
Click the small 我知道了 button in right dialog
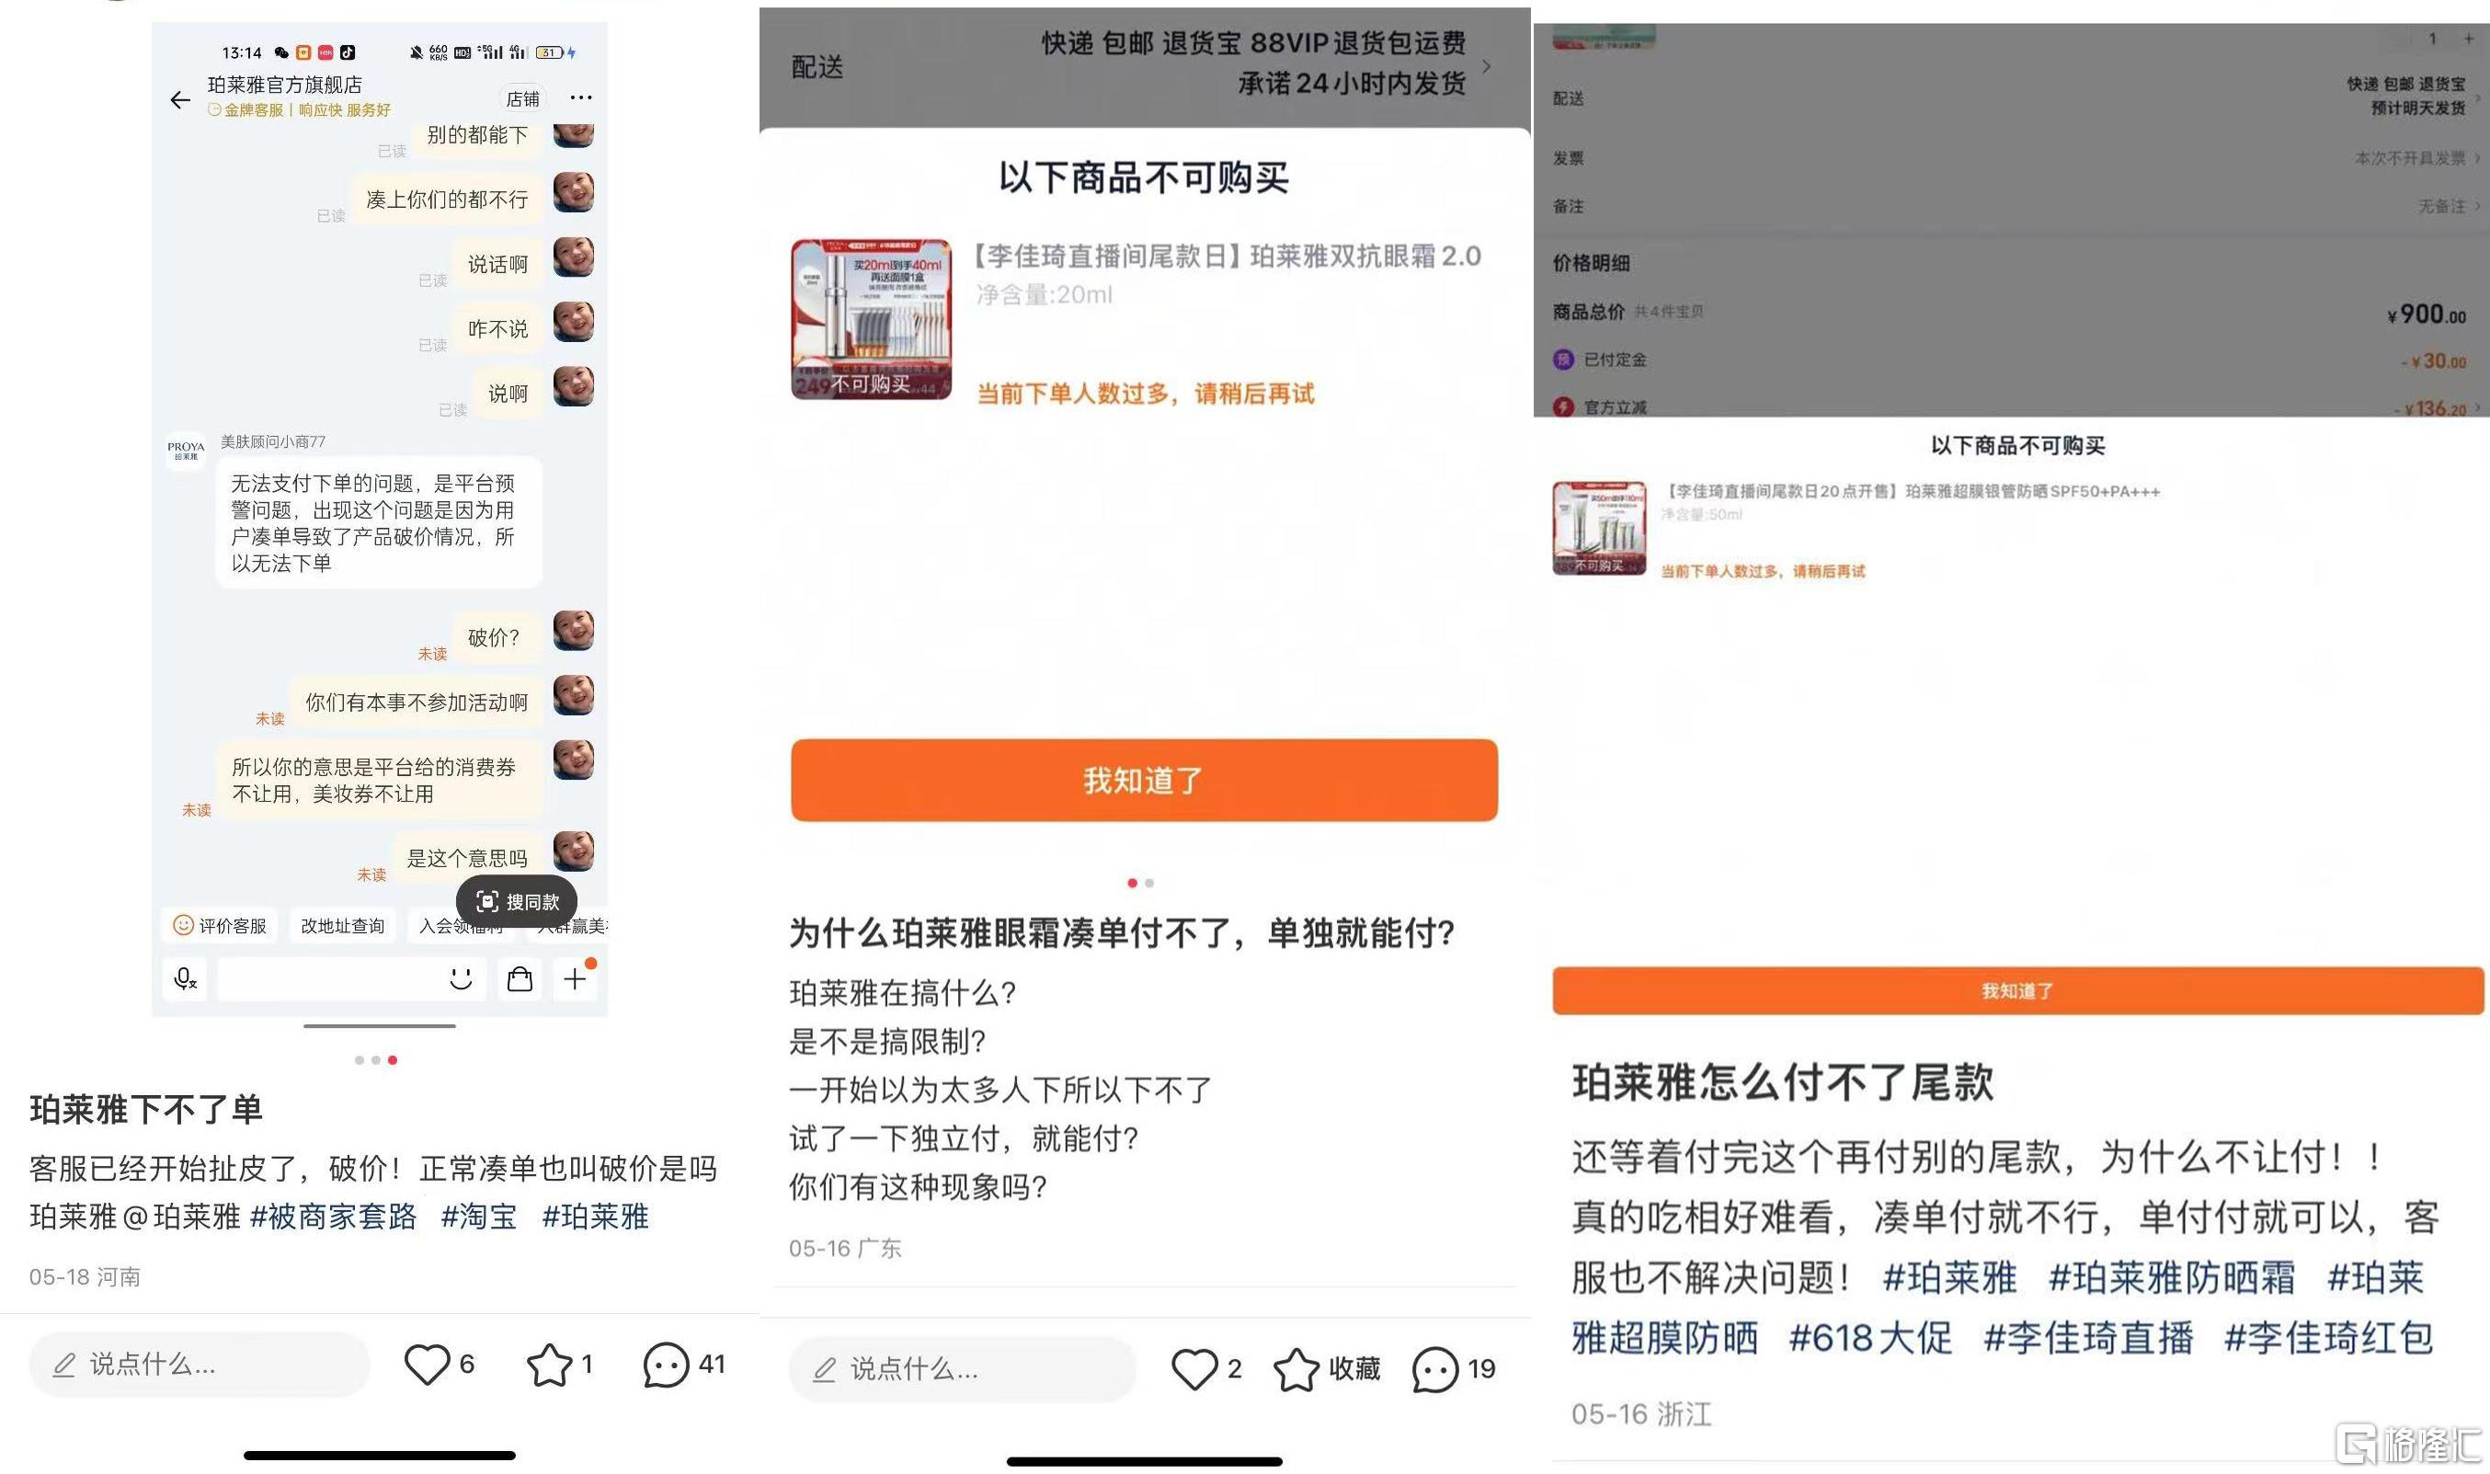coord(2018,990)
